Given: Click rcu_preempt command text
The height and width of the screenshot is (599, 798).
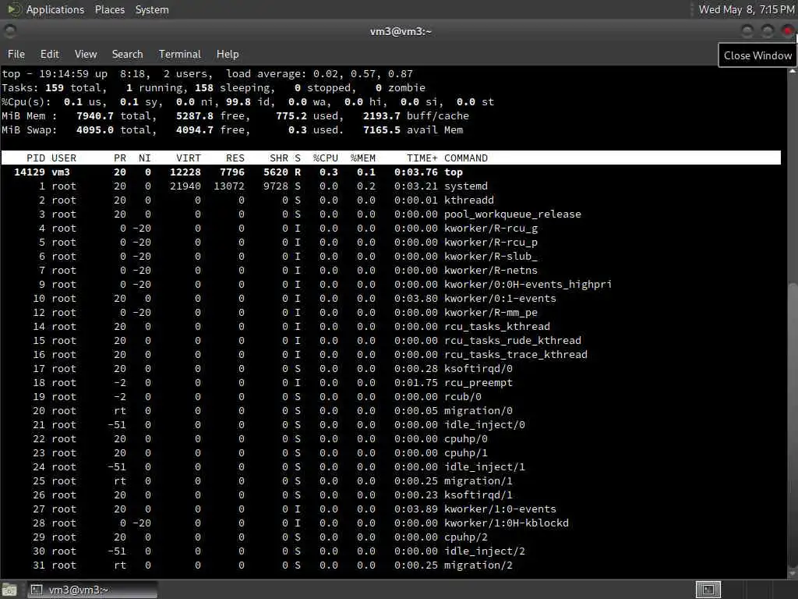Looking at the screenshot, I should click(478, 382).
